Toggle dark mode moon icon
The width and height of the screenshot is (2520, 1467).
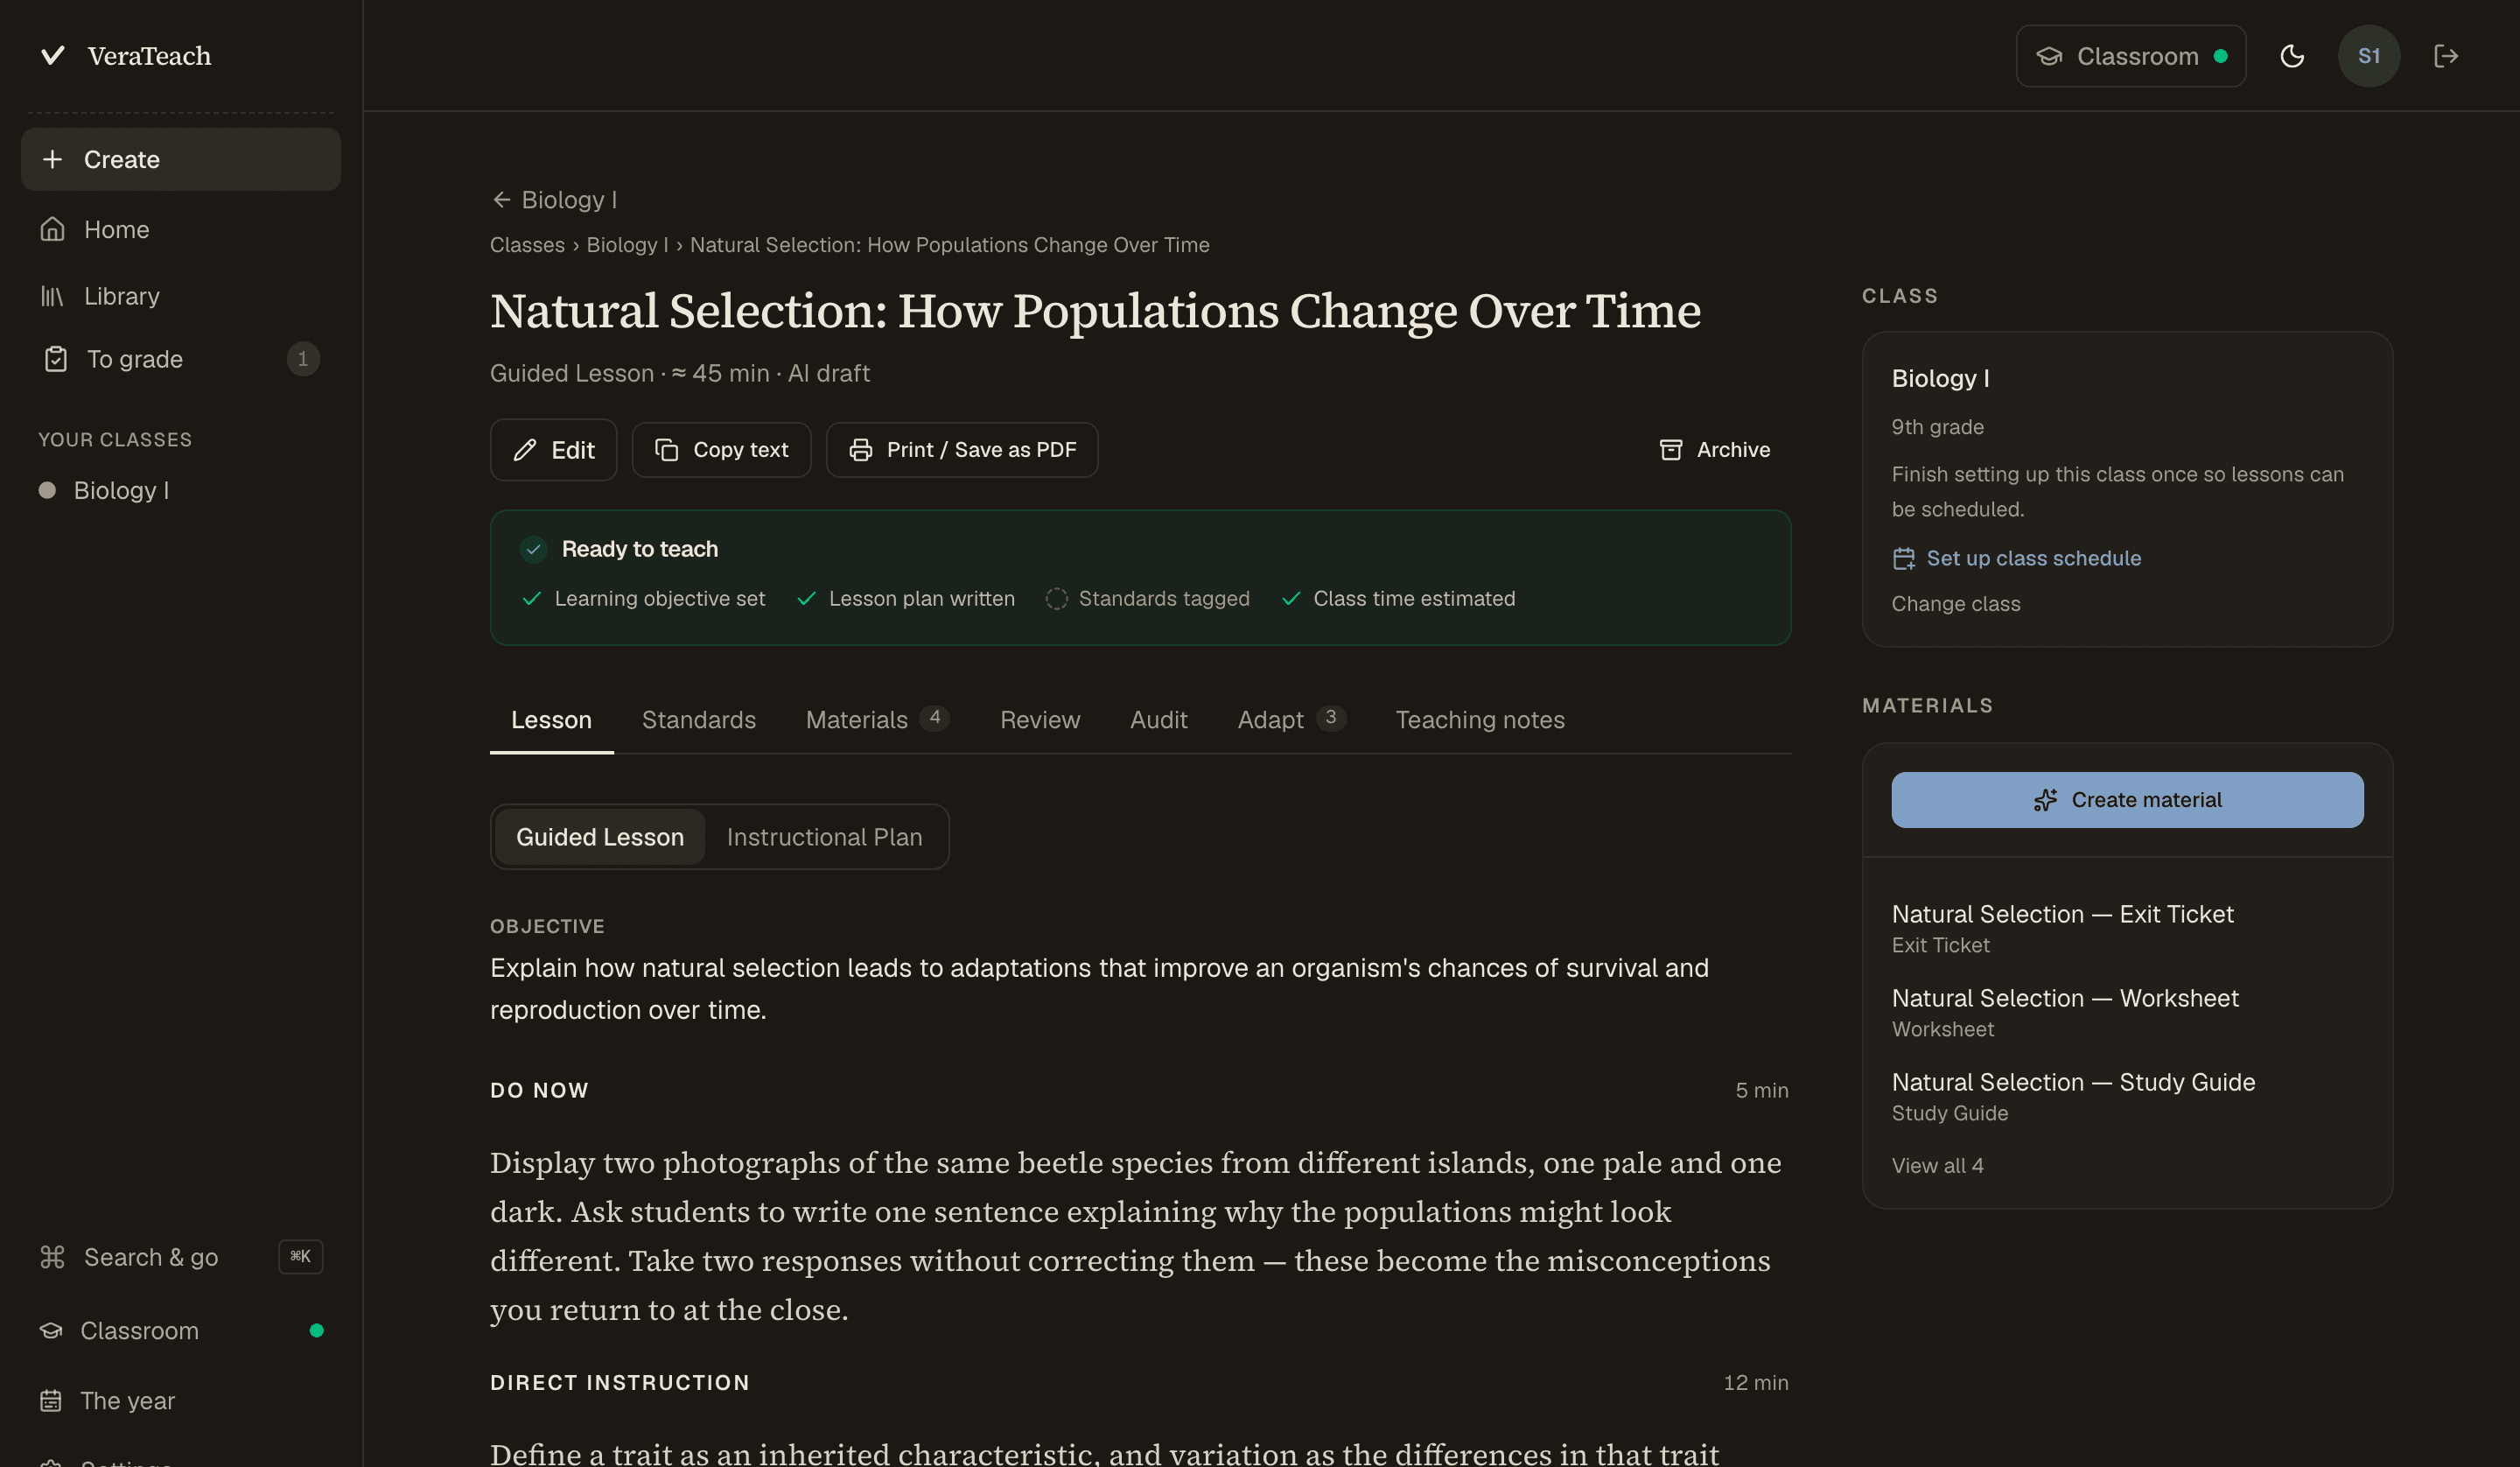click(x=2292, y=56)
